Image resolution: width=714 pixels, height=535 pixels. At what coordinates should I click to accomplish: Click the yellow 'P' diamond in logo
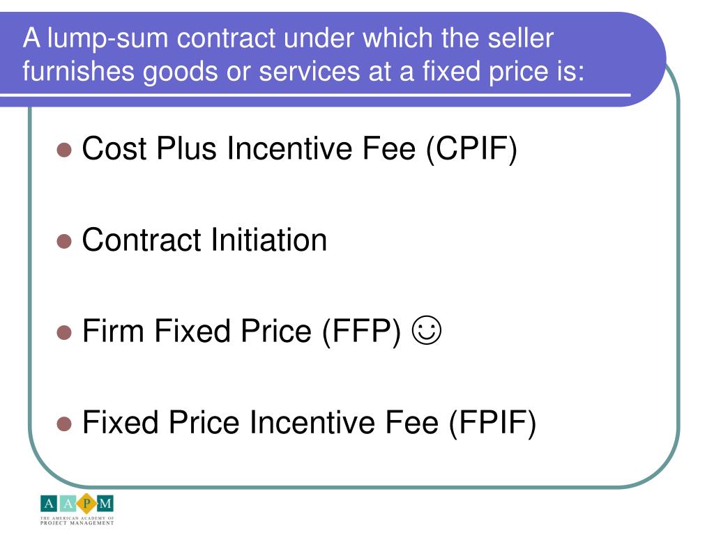pyautogui.click(x=86, y=504)
